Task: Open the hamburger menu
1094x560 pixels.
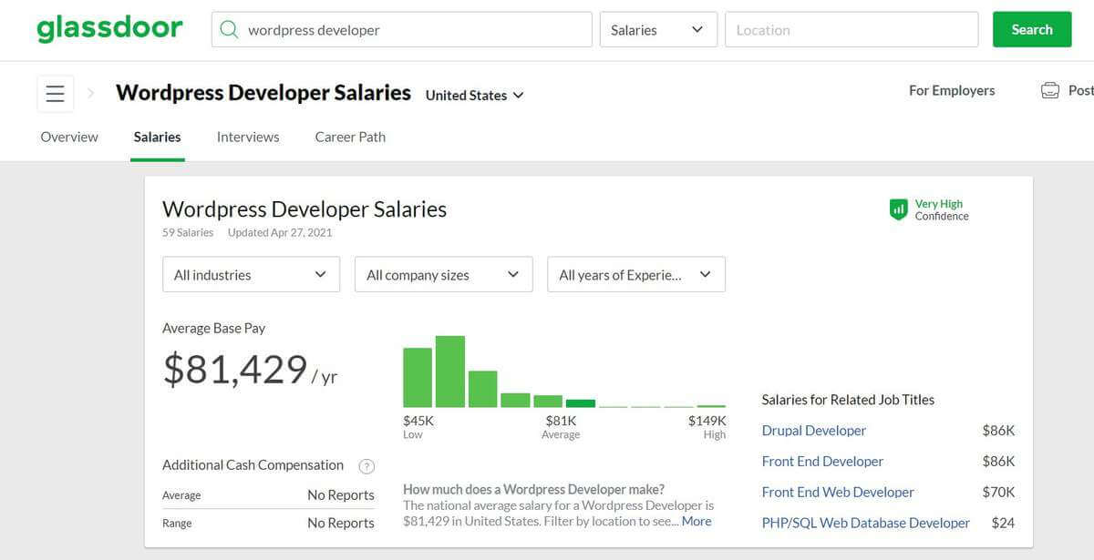Action: (56, 93)
